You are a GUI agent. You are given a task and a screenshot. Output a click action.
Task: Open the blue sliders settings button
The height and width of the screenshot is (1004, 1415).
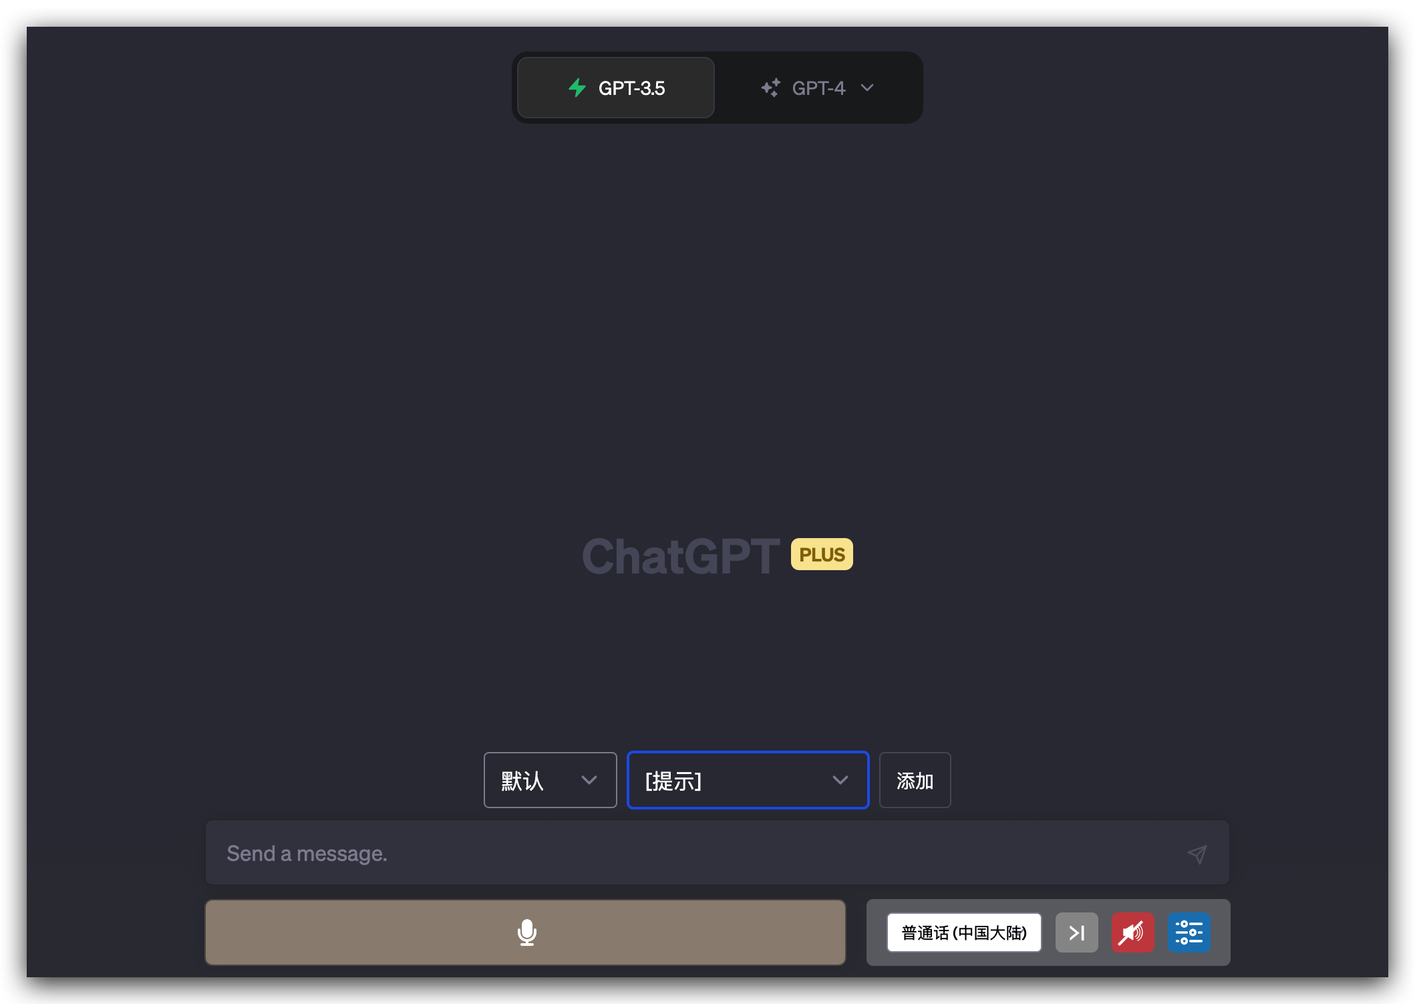point(1189,932)
